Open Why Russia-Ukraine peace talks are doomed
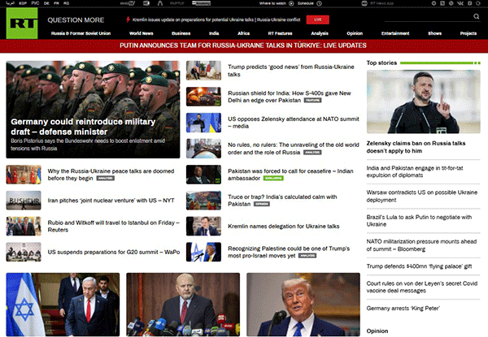Screen dimensions: 488x337 111,175
